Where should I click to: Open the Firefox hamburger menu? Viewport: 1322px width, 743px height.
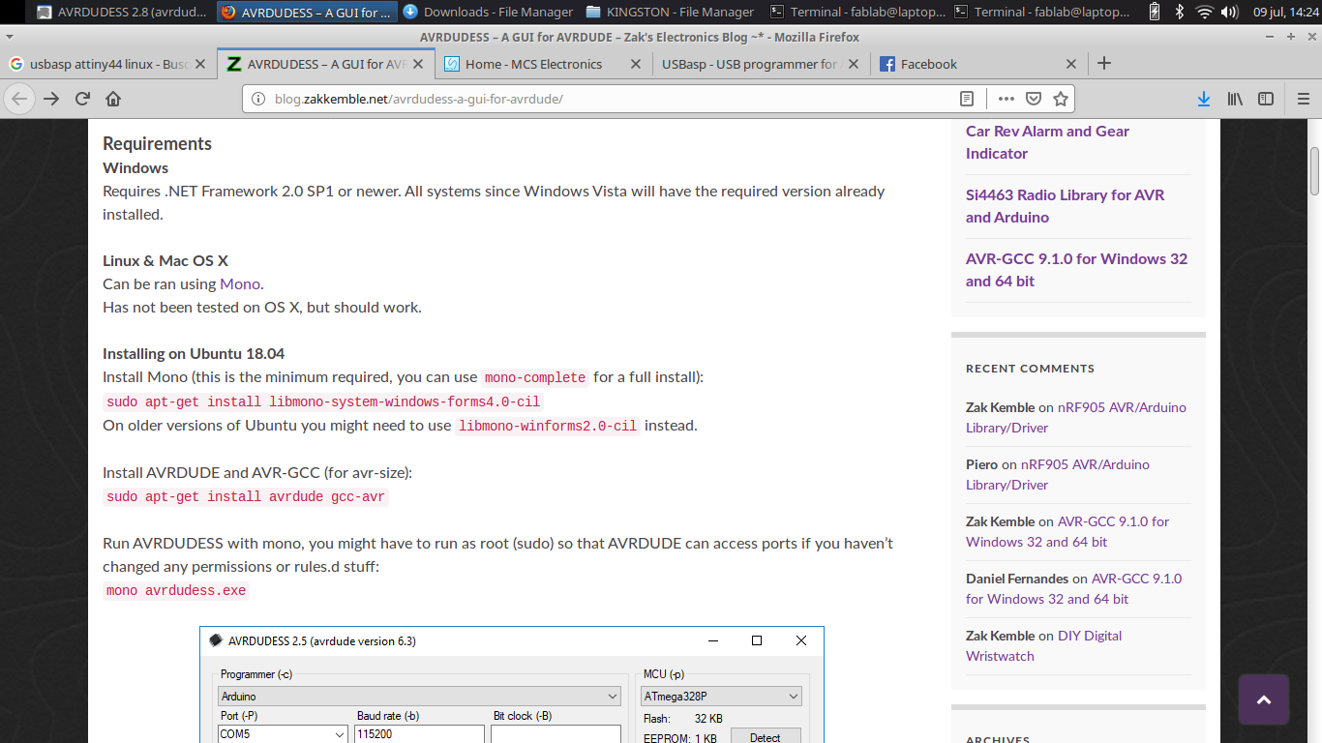(1303, 99)
